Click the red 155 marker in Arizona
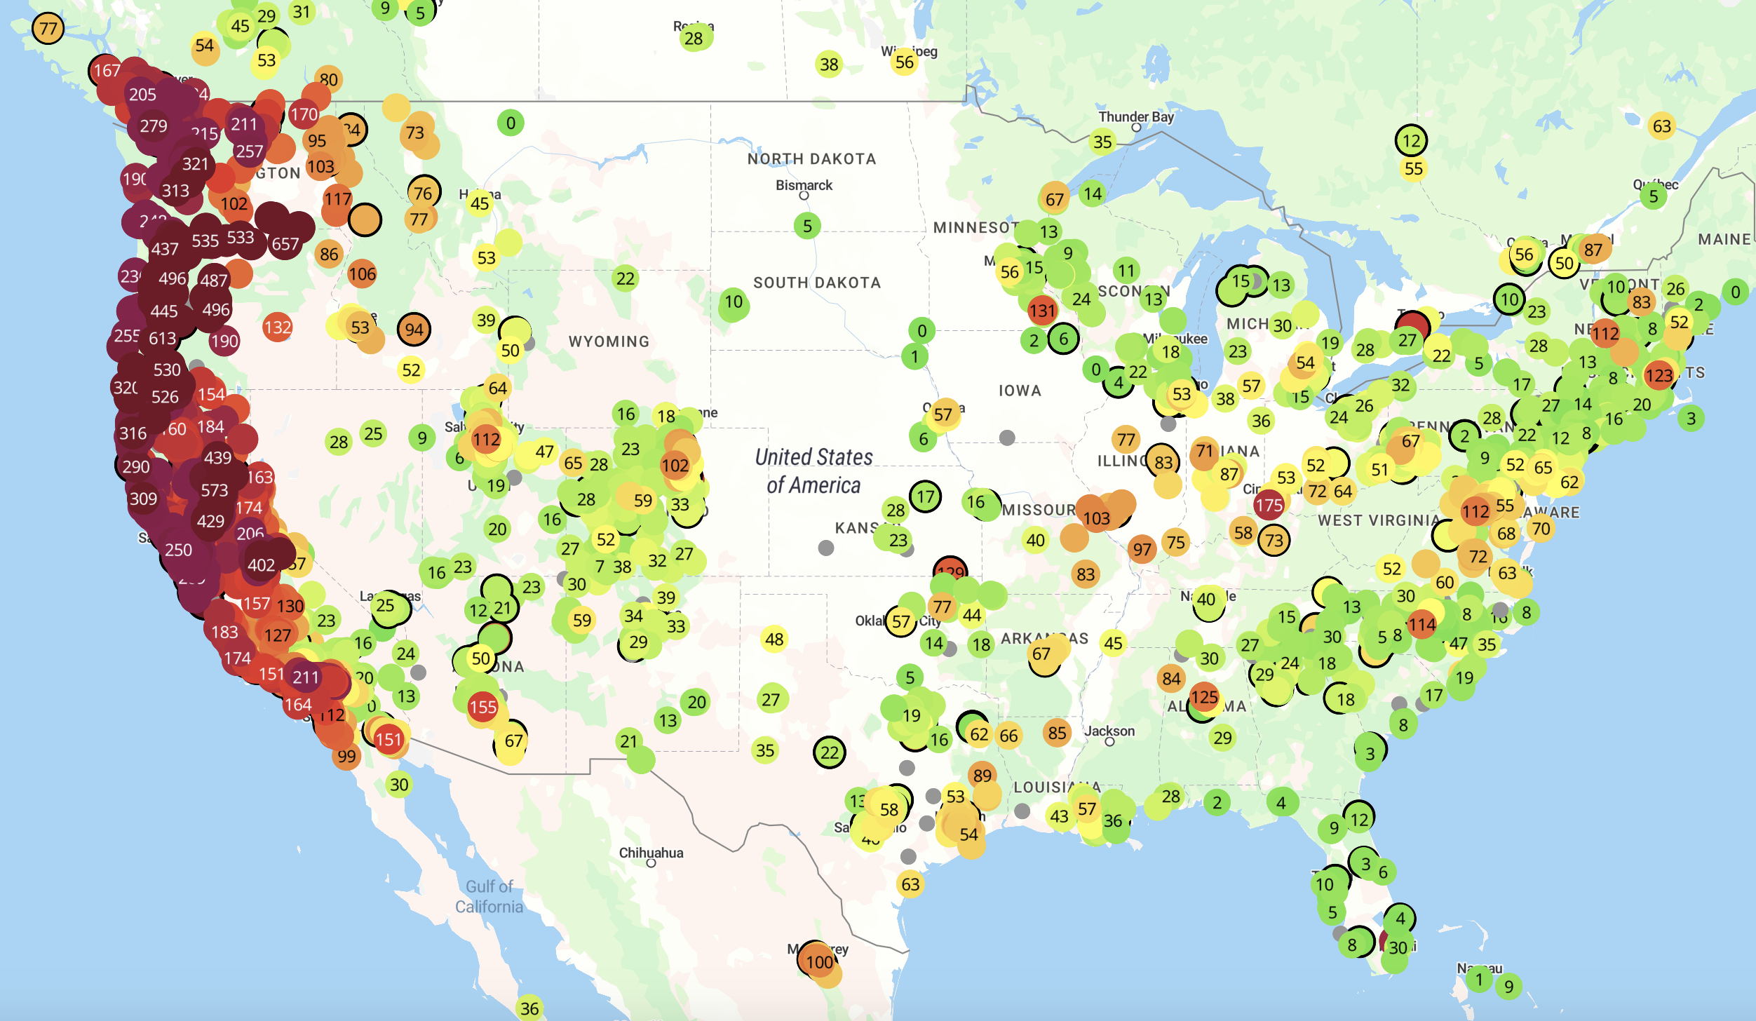The height and width of the screenshot is (1021, 1756). pos(483,706)
